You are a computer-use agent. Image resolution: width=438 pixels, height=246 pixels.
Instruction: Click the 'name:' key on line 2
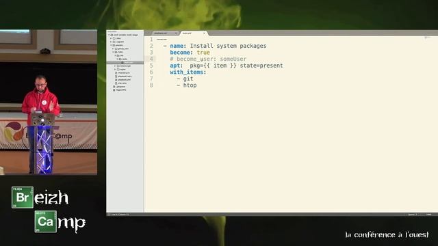click(178, 46)
